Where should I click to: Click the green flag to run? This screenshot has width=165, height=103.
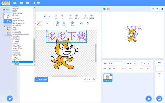(104, 9)
